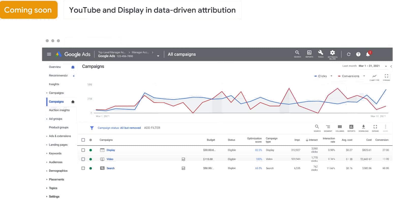Change the chart type icon
The width and height of the screenshot is (393, 204).
tap(374, 77)
